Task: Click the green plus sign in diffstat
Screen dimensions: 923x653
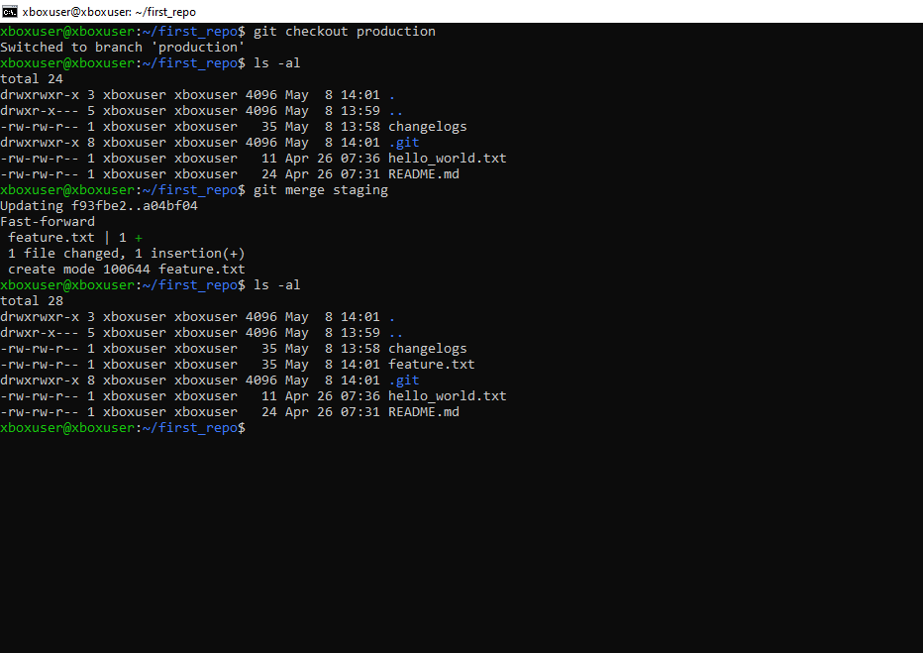Action: pyautogui.click(x=139, y=238)
